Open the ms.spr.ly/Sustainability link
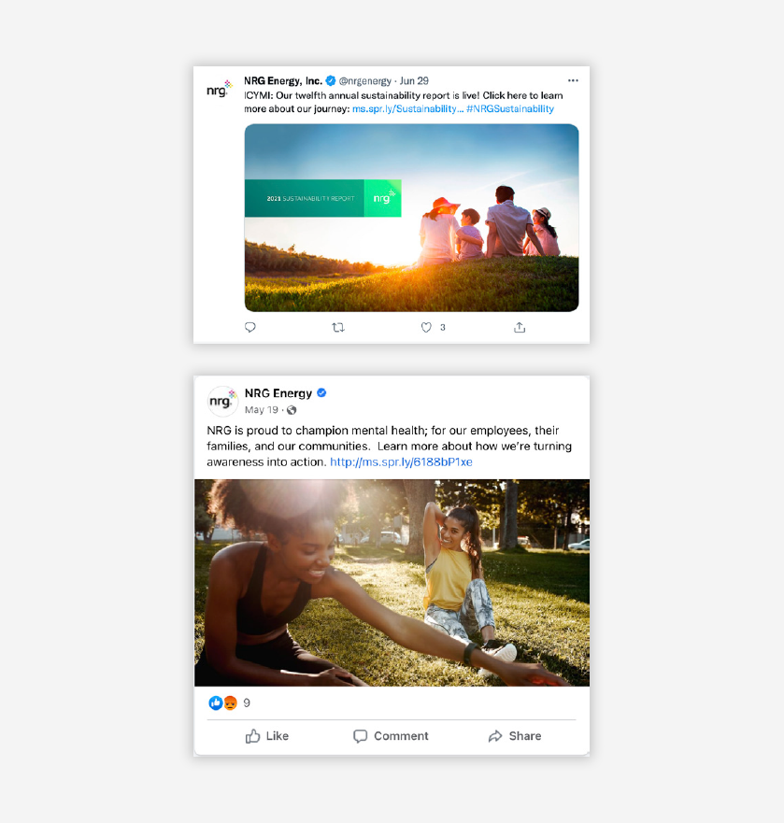This screenshot has width=784, height=823. point(408,108)
